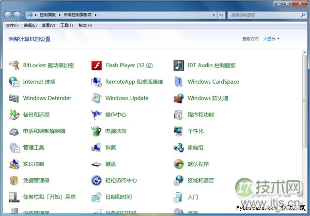Screen dimensions: 310x216
Task: Click the 日期和时间 text label
Action: [119, 197]
